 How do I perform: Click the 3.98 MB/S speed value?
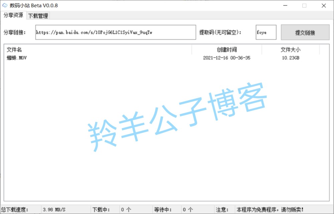click(x=54, y=210)
